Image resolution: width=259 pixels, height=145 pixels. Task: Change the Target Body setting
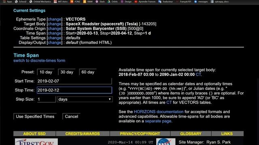coord(55,24)
